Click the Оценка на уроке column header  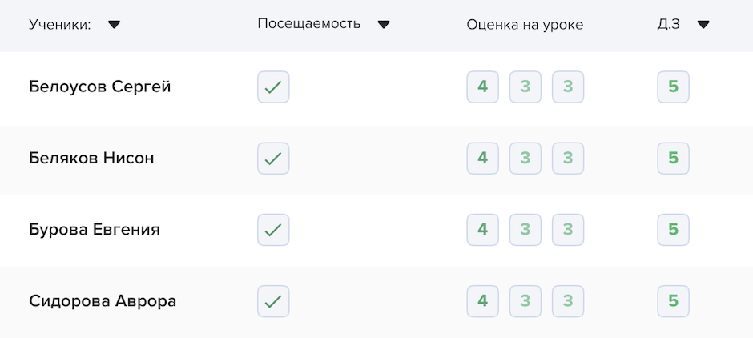pos(525,25)
